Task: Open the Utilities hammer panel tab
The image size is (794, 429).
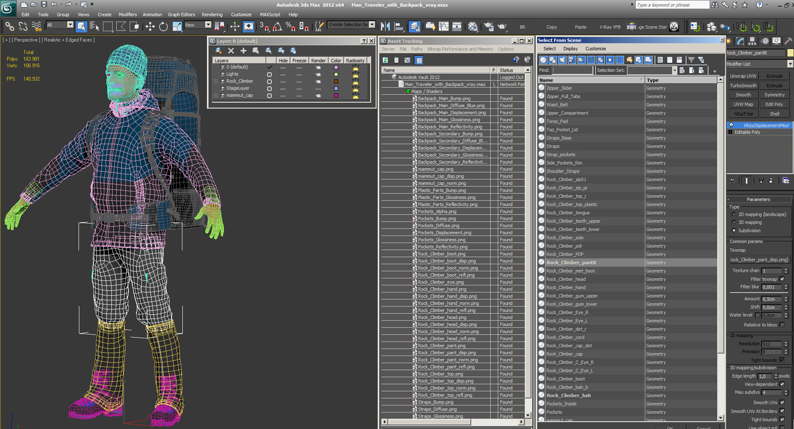Action: [x=788, y=41]
